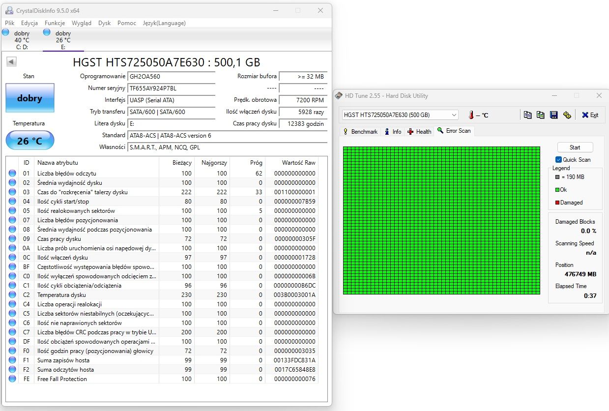Click the Oprogramowanie firmware field GH2OA560

pos(172,77)
